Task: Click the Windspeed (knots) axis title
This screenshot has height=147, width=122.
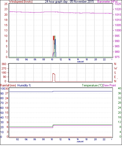Action: point(21,2)
